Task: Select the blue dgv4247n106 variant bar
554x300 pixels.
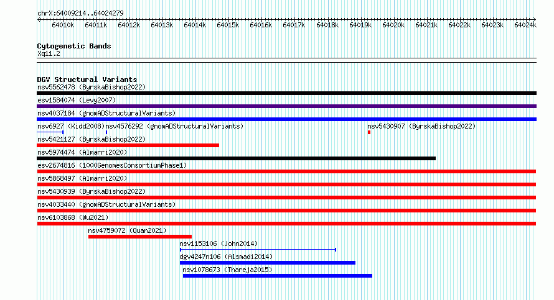Action: [268, 263]
